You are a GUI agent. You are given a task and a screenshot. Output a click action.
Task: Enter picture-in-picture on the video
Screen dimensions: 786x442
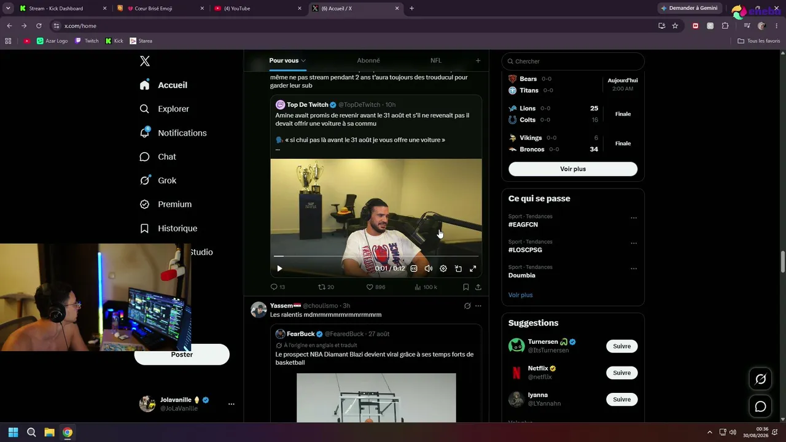tap(458, 268)
